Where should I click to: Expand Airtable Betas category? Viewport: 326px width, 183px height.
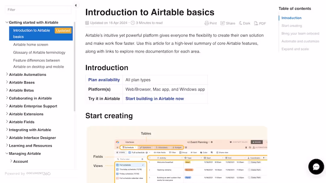7,90
